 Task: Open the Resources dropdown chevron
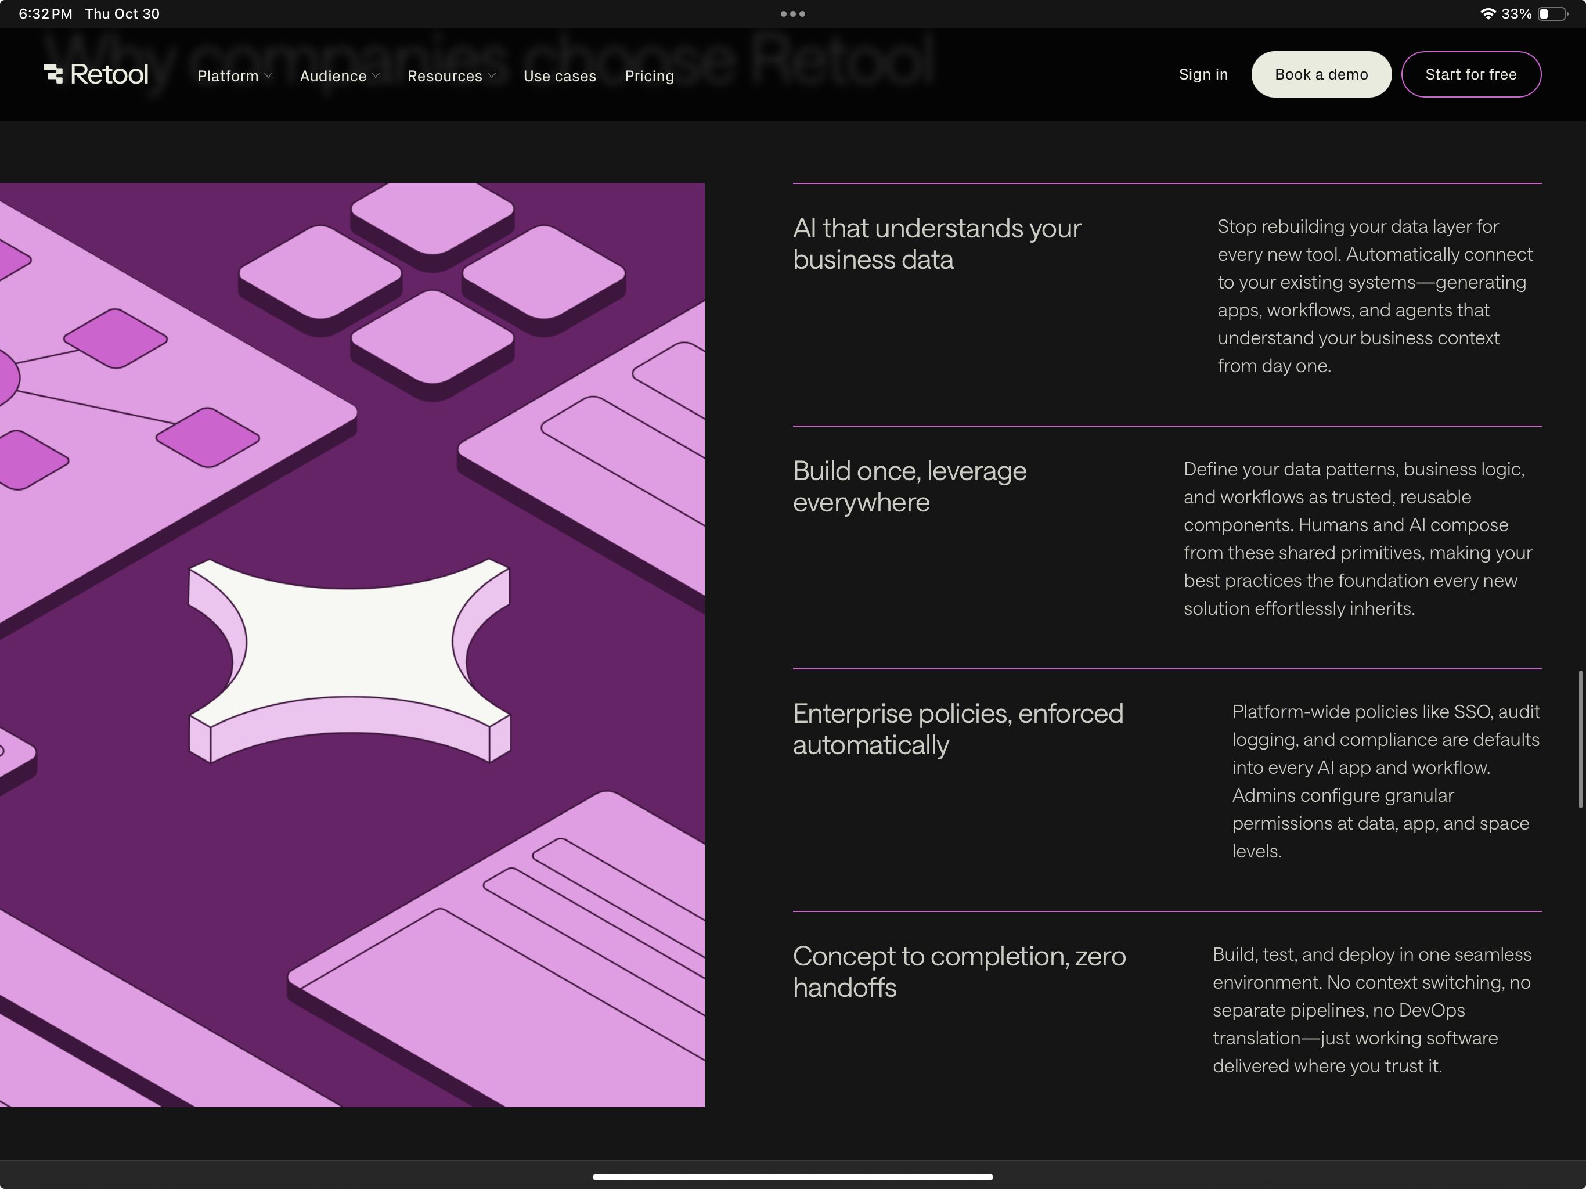pos(491,75)
